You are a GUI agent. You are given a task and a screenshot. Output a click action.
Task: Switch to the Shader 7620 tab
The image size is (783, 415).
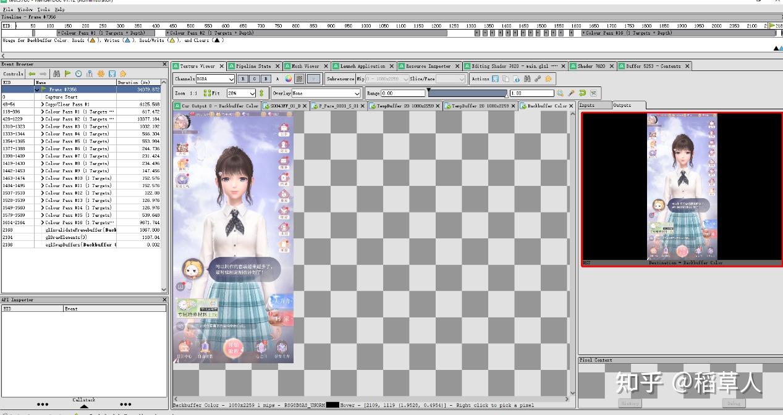coord(591,66)
